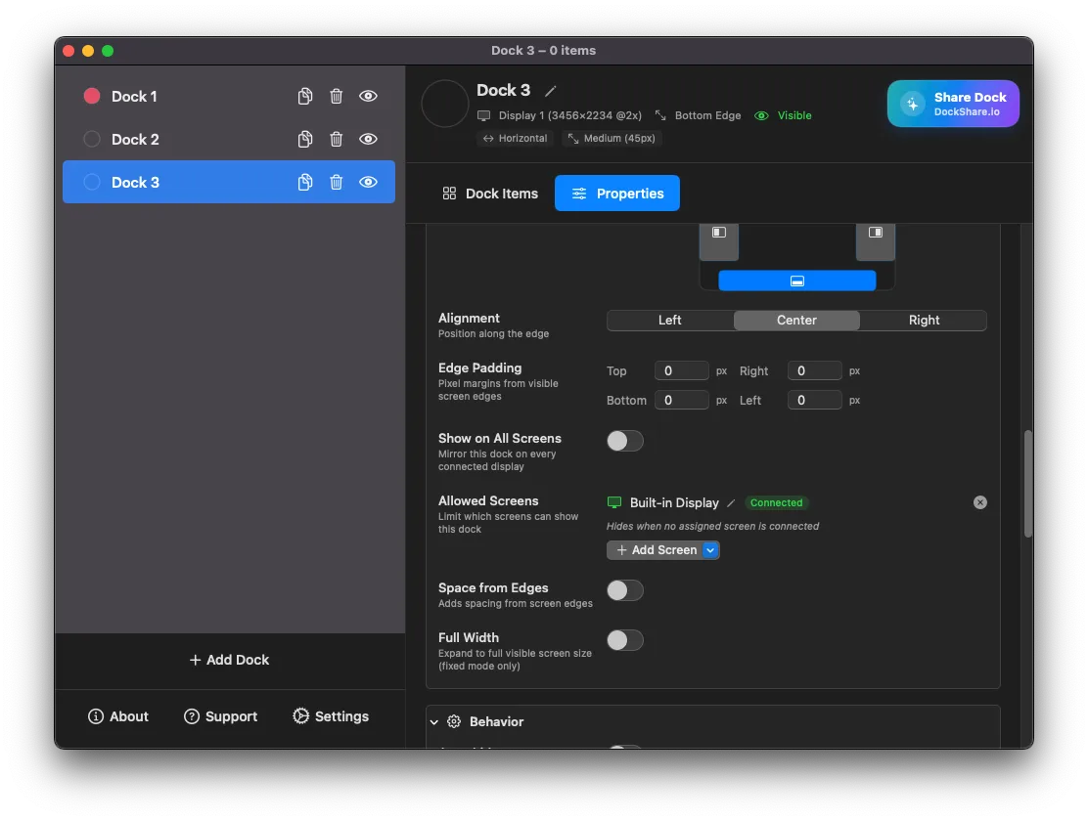Click the empty color circle of Dock 2
This screenshot has width=1088, height=821.
tap(92, 139)
